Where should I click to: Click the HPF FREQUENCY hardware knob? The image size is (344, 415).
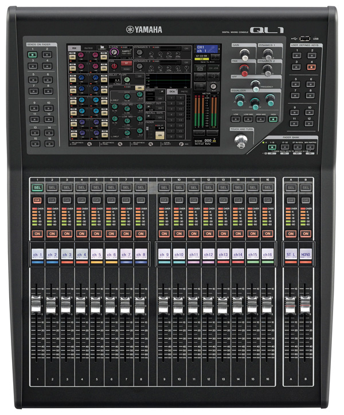(256, 85)
